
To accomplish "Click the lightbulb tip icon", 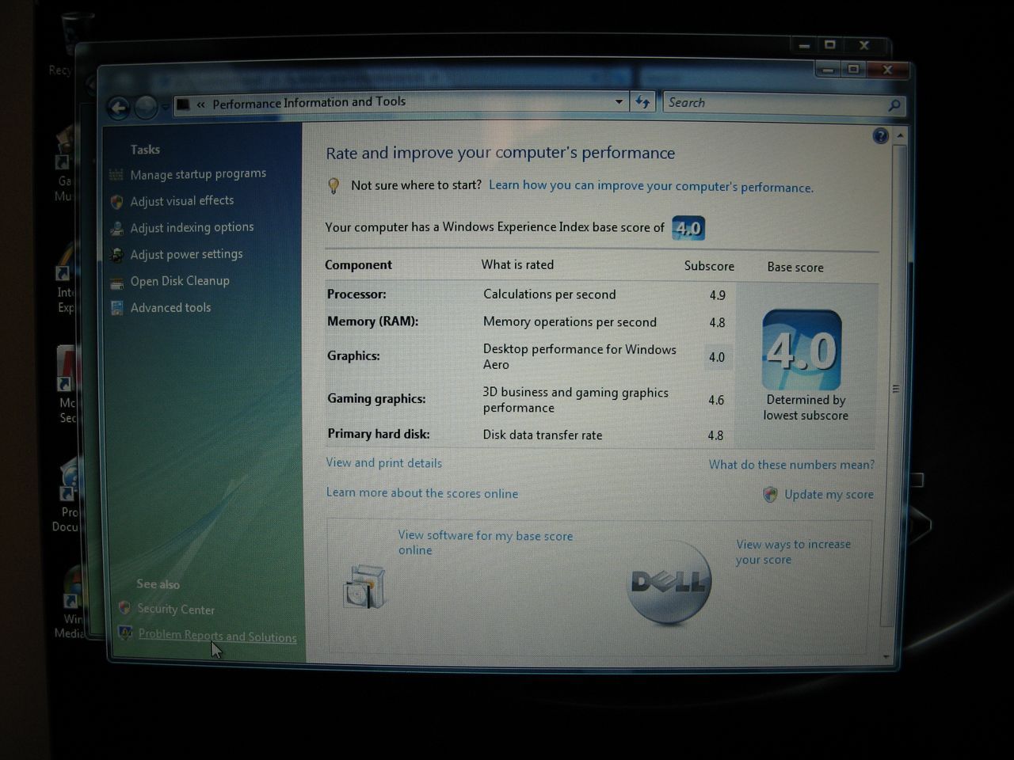I will click(x=334, y=186).
